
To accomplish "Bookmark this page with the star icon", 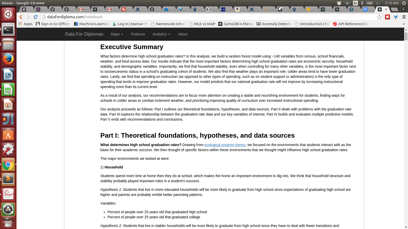I will coord(379,17).
